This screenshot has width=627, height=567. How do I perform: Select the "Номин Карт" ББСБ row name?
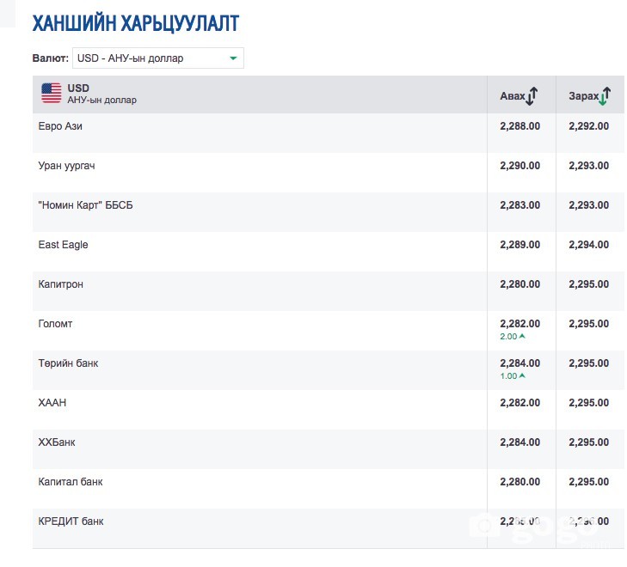(x=85, y=205)
